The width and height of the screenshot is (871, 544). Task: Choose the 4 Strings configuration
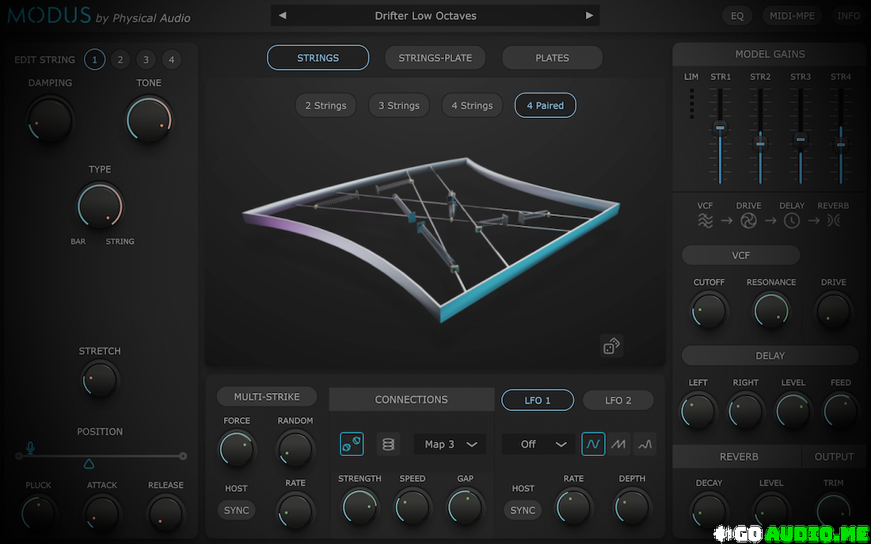[472, 105]
